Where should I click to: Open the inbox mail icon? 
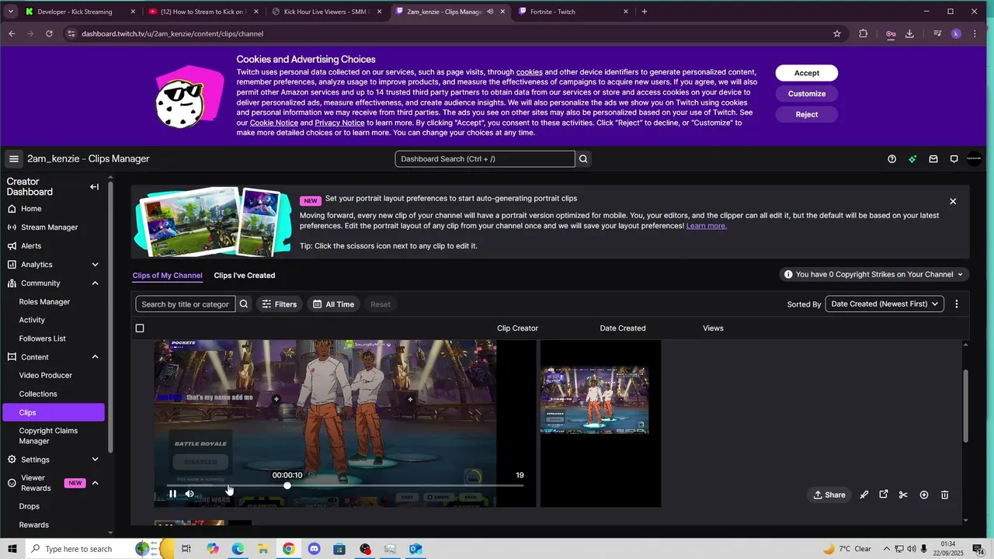(x=933, y=159)
